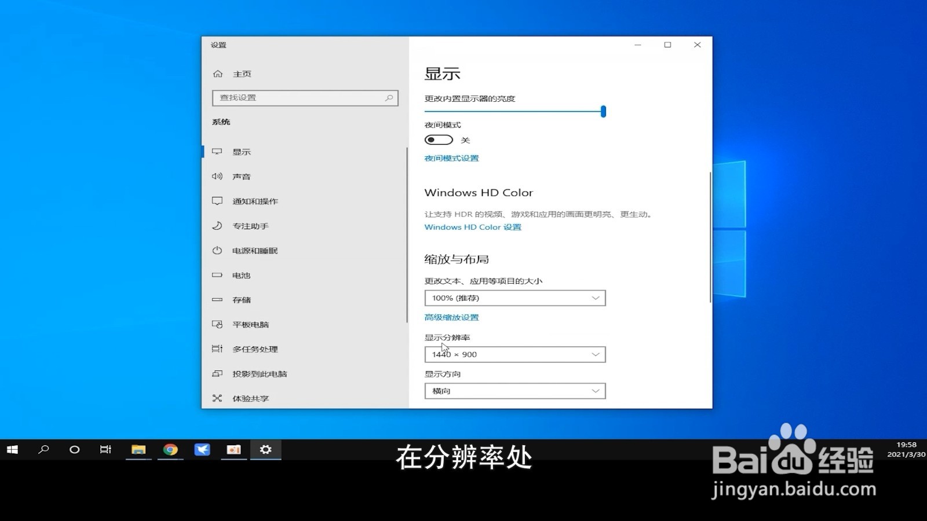The height and width of the screenshot is (521, 927).
Task: Click the 电池 battery icon
Action: click(x=217, y=275)
